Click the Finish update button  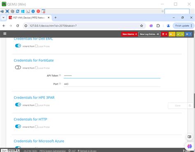182,26
